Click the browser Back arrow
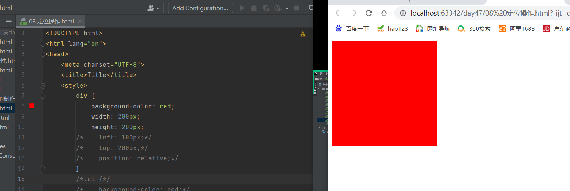This screenshot has width=570, height=191. (338, 13)
